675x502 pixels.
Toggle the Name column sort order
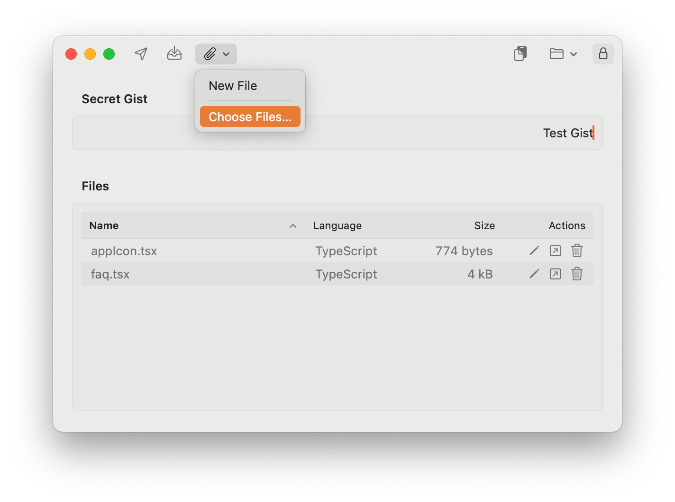293,225
